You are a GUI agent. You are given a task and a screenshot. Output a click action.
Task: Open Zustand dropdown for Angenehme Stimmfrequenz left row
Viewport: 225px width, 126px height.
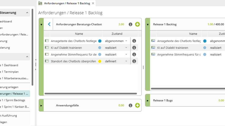click(x=126, y=54)
